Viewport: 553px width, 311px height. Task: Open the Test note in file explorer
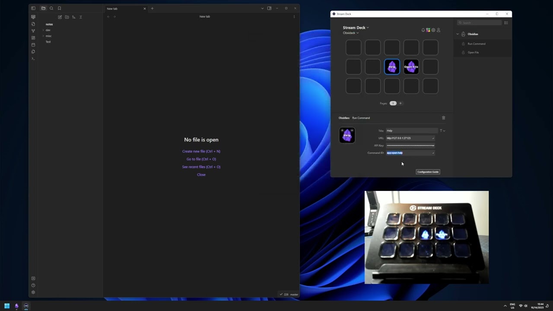coord(48,42)
